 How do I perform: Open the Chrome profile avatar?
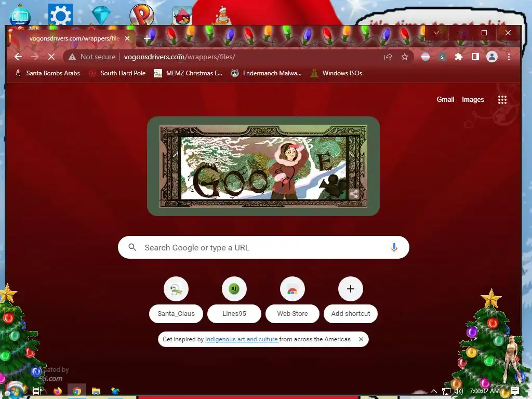point(491,57)
